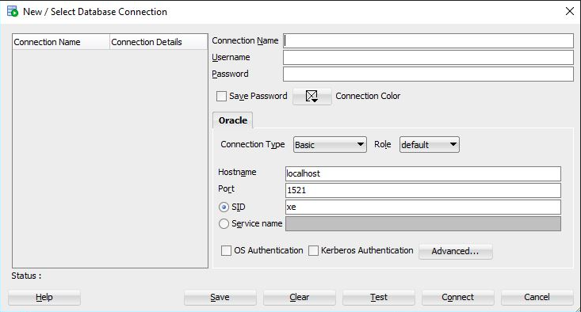581x312 pixels.
Task: Select the SID radio button
Action: [224, 207]
